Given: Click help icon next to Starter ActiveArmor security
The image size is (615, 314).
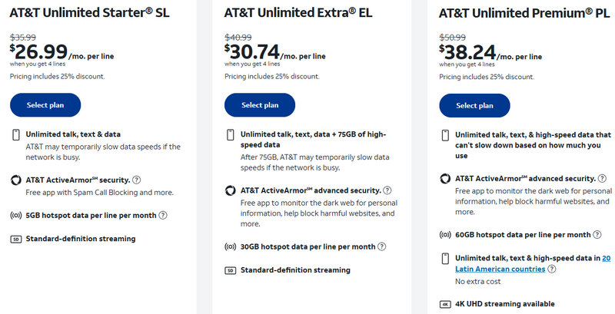Looking at the screenshot, I should [x=137, y=180].
